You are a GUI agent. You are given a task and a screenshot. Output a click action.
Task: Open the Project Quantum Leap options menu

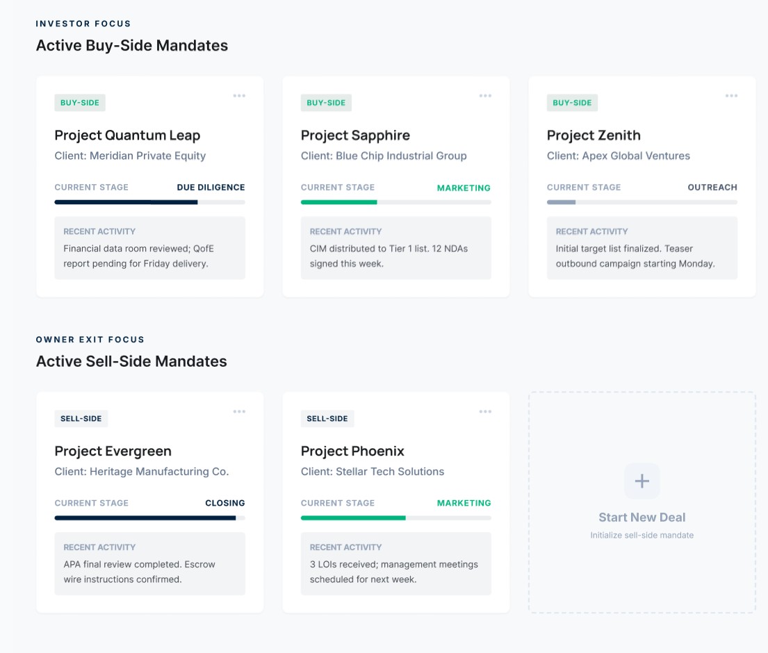(239, 96)
